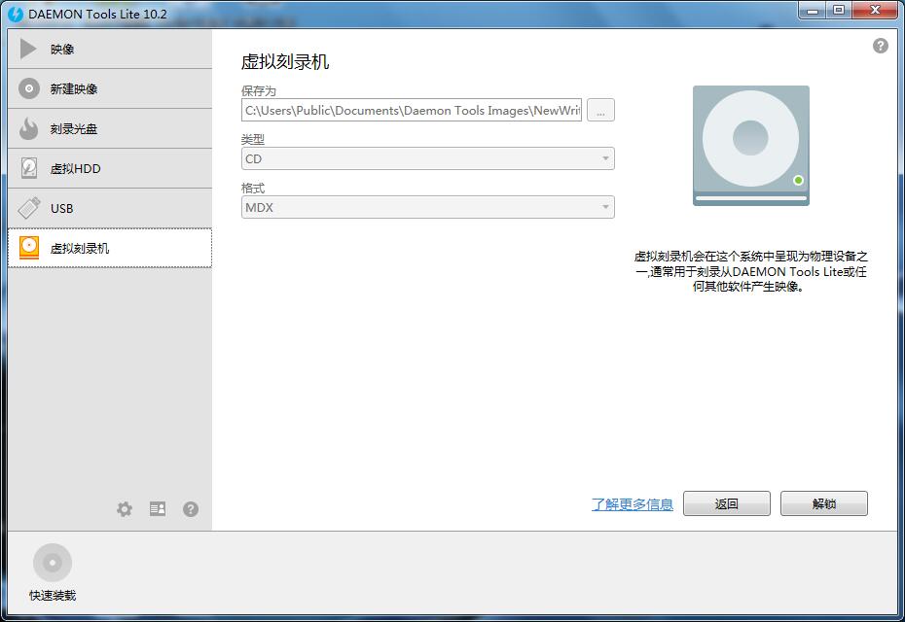The image size is (905, 622).
Task: Click the USB stick icon
Action: pyautogui.click(x=29, y=208)
